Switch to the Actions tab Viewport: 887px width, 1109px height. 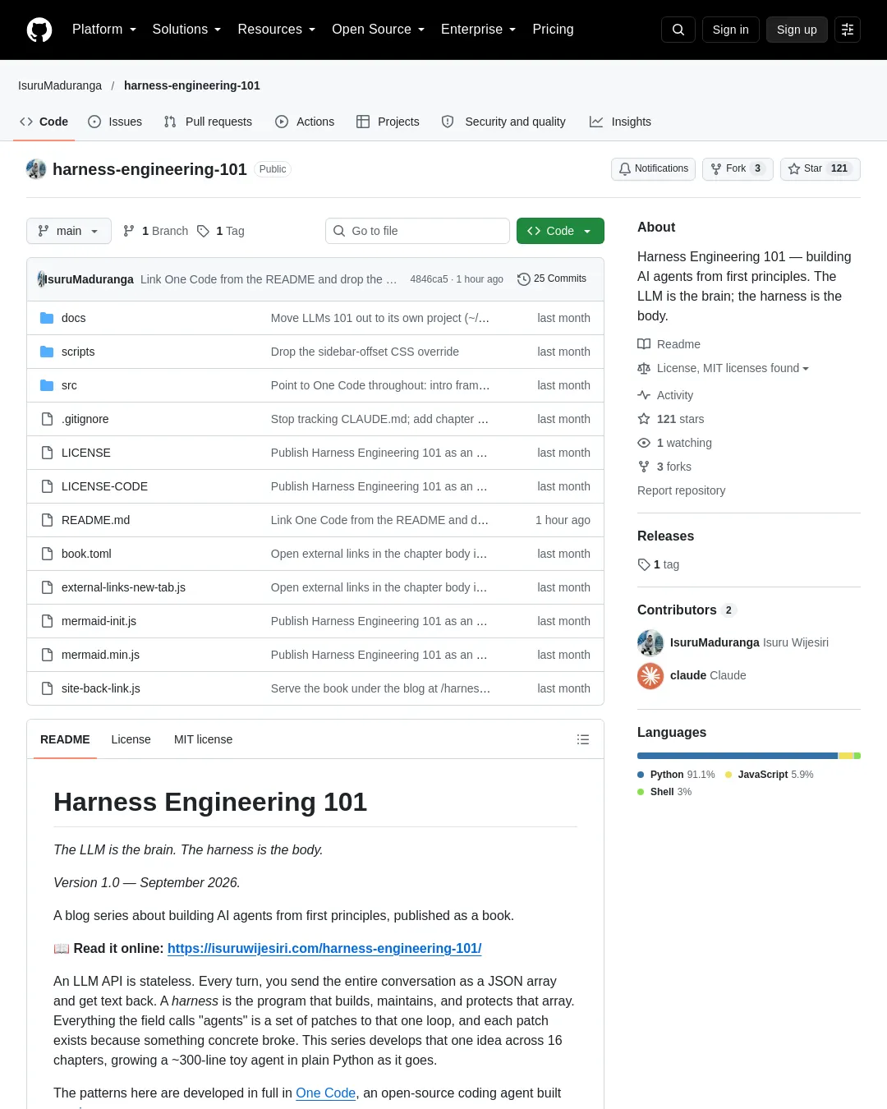click(x=305, y=122)
